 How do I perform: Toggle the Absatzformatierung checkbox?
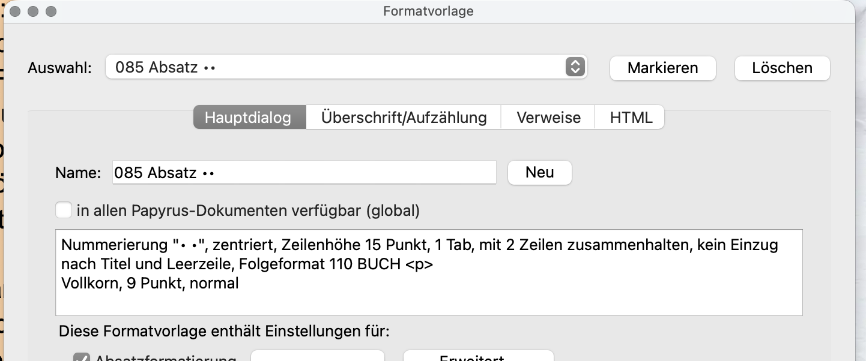point(81,357)
